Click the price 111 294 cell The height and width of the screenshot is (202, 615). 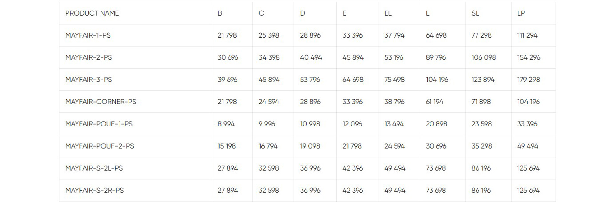point(527,35)
